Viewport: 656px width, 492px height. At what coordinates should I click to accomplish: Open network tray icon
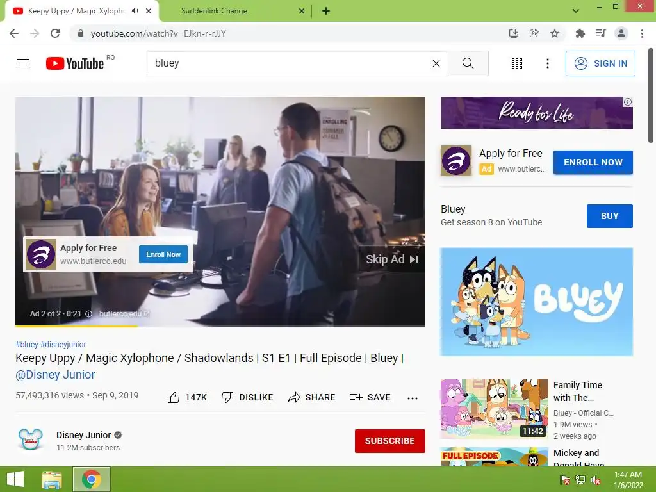coord(580,480)
